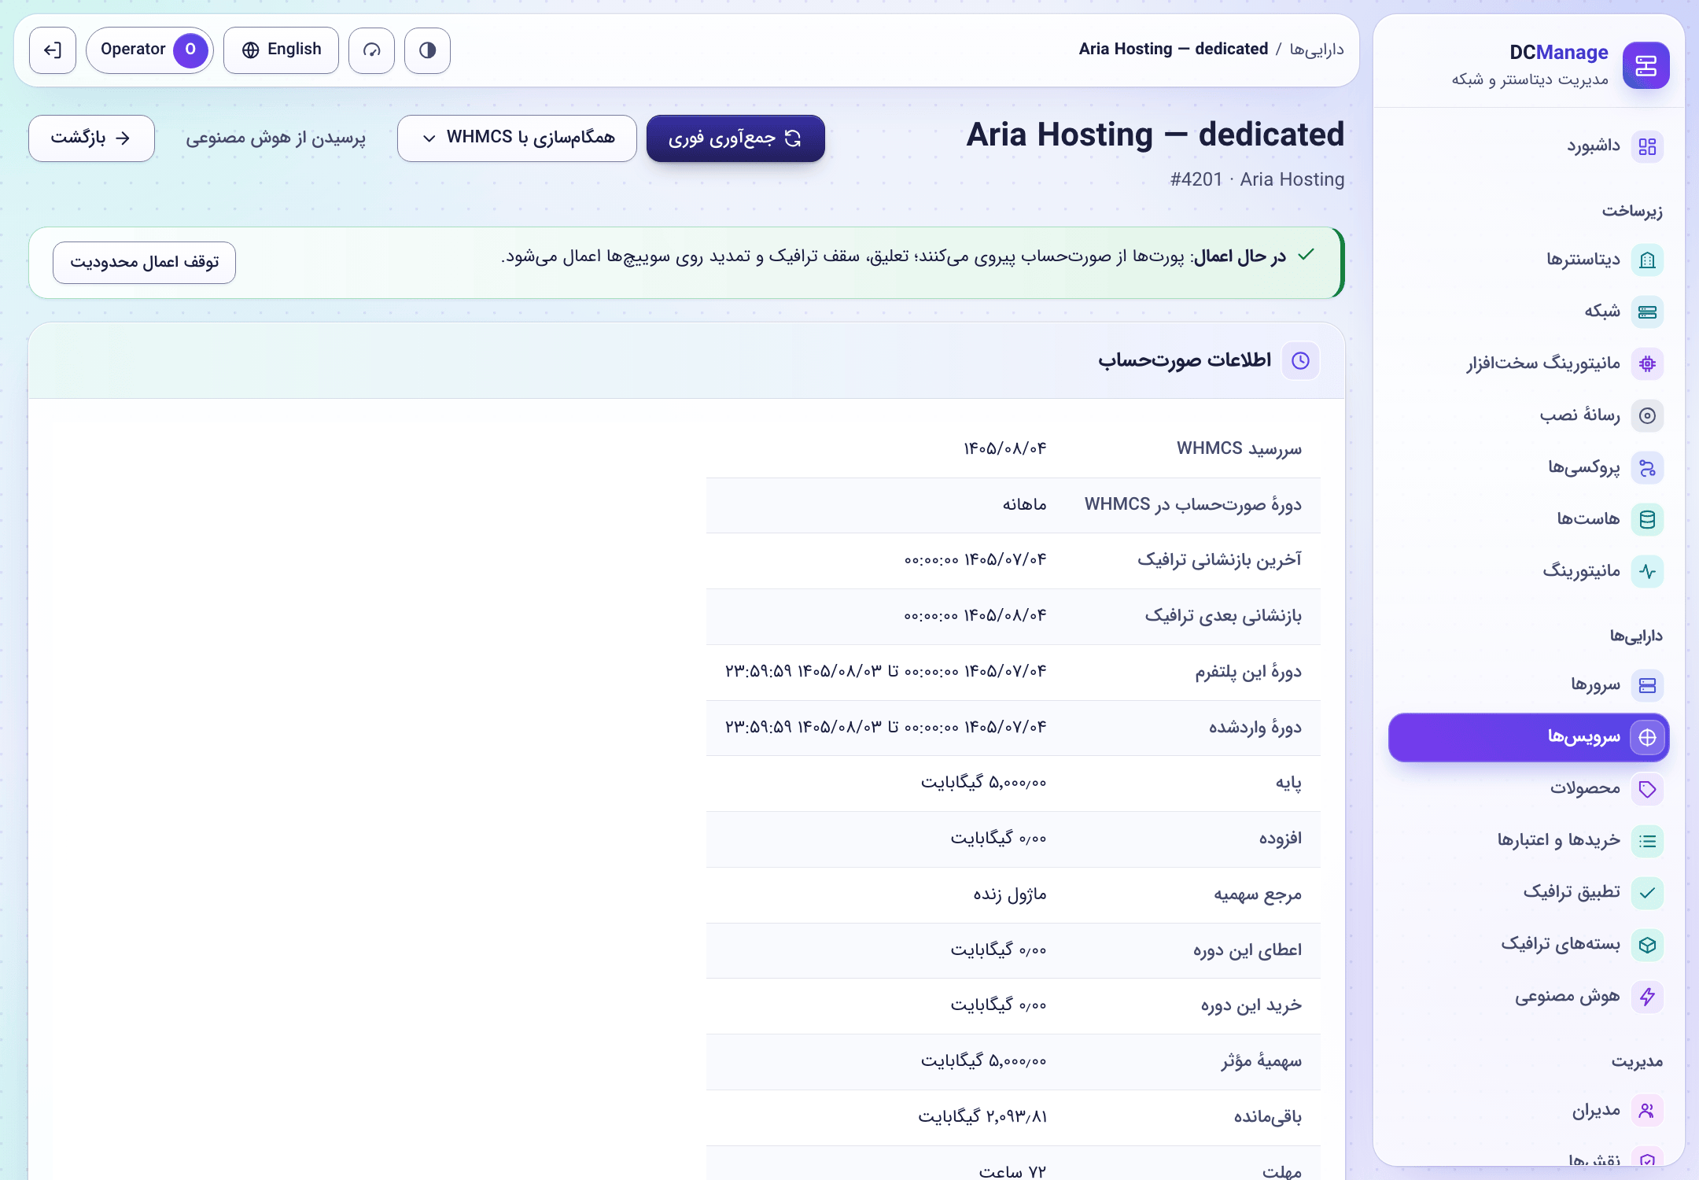Open خریدها و اعتبارها purchases icon
The image size is (1699, 1180).
point(1647,841)
